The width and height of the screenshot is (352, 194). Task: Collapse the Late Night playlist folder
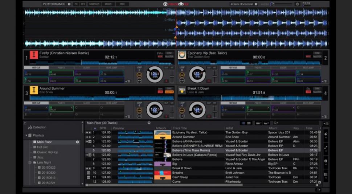(x=30, y=162)
